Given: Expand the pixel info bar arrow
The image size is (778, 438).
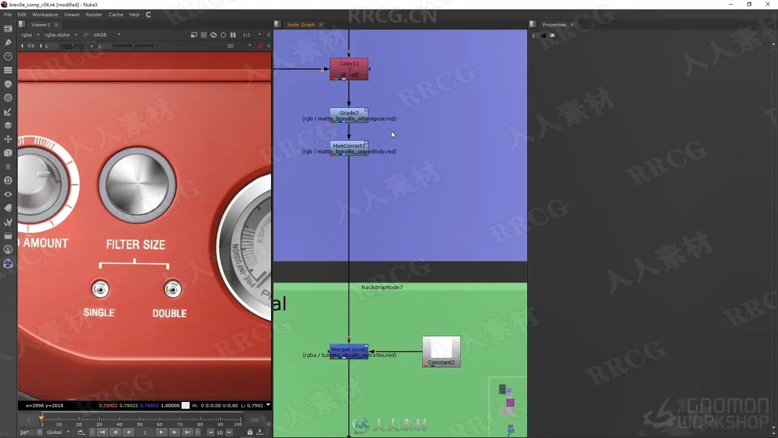Looking at the screenshot, I should 268,405.
